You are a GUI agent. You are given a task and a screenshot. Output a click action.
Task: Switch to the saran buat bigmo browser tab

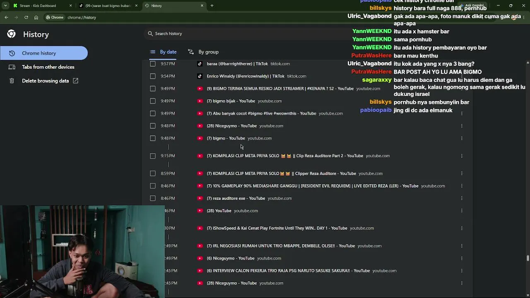(x=108, y=6)
